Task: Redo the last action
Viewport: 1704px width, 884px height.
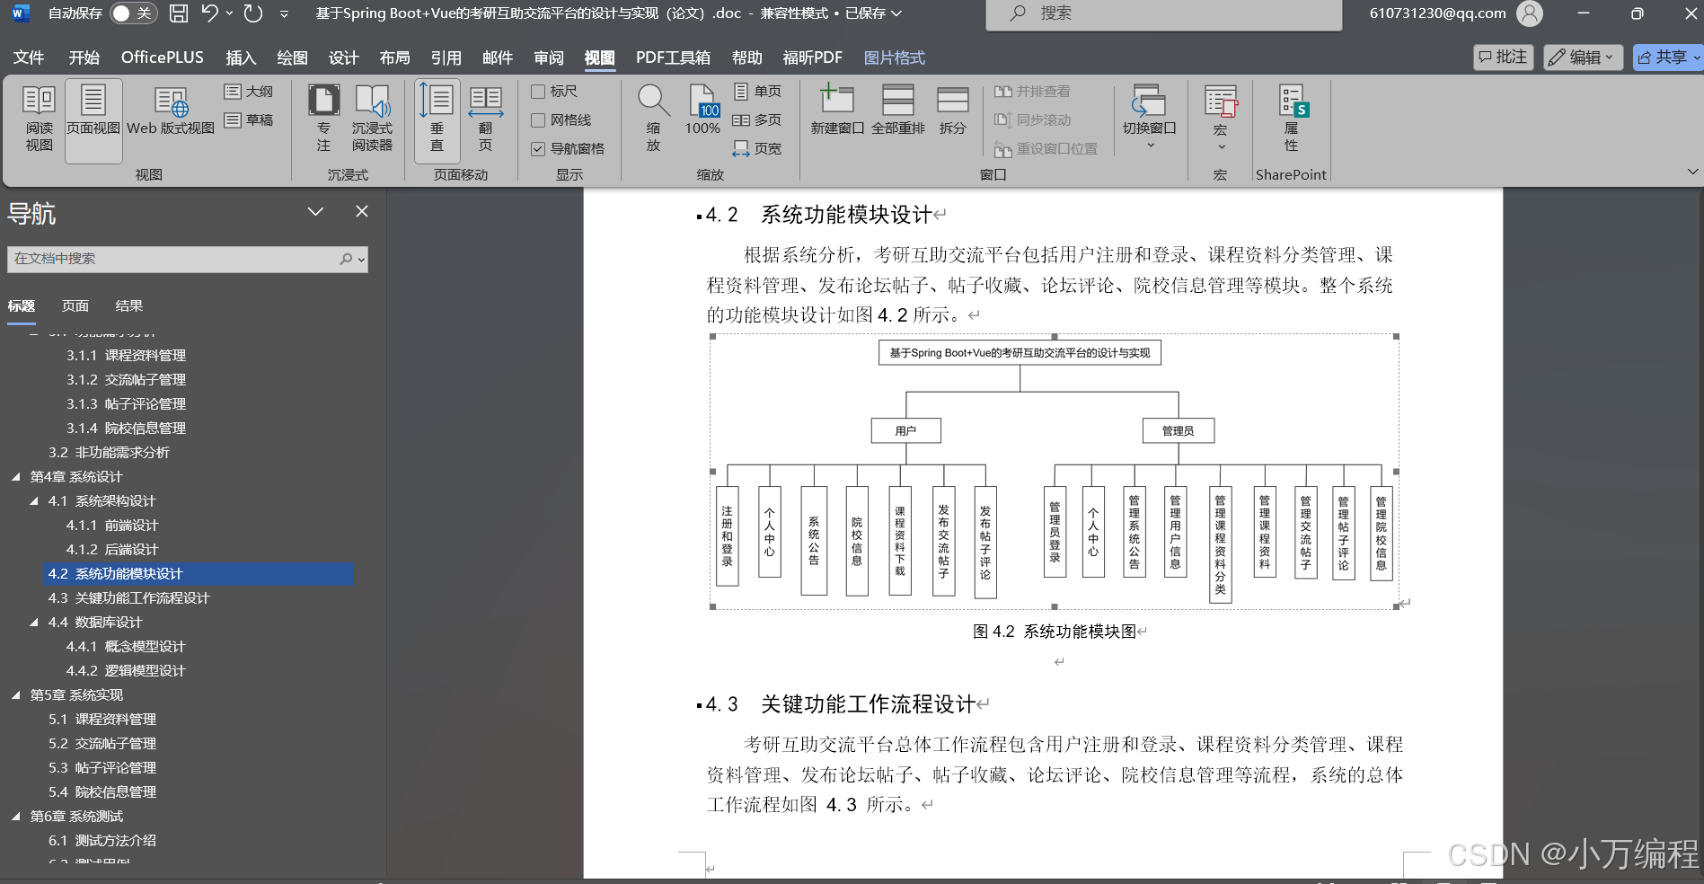Action: click(x=253, y=13)
